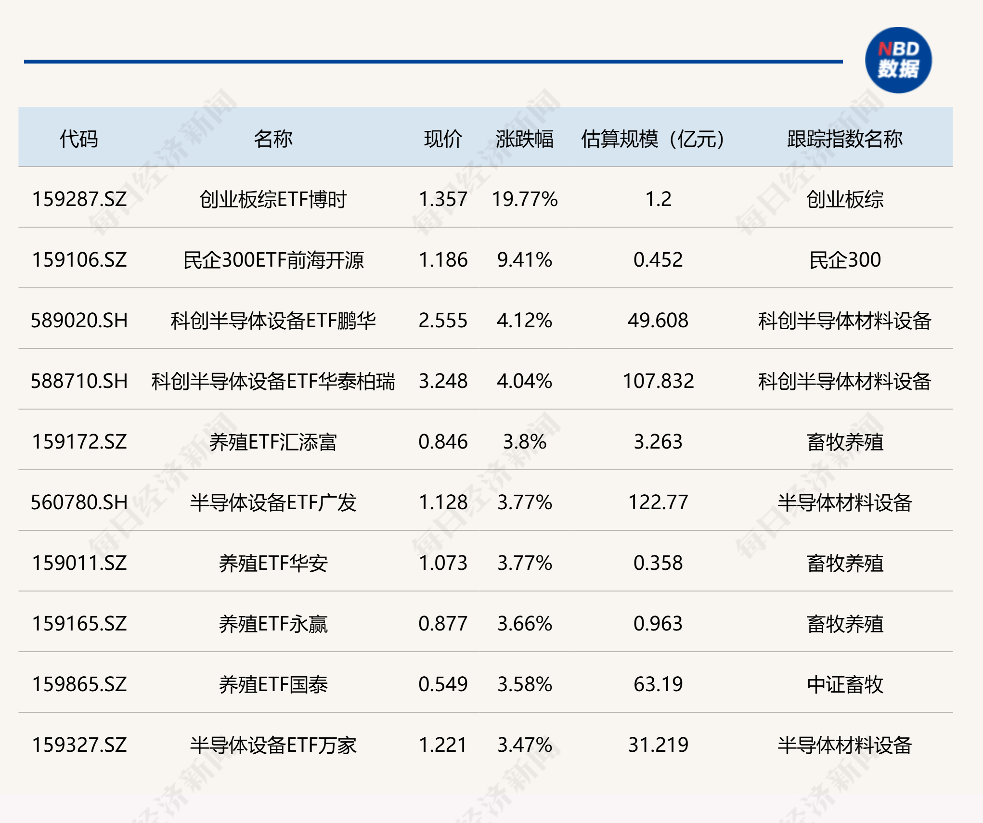Select the estimated scale 0.358

tap(658, 563)
